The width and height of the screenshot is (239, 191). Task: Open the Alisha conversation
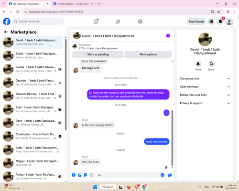pyautogui.click(x=32, y=56)
